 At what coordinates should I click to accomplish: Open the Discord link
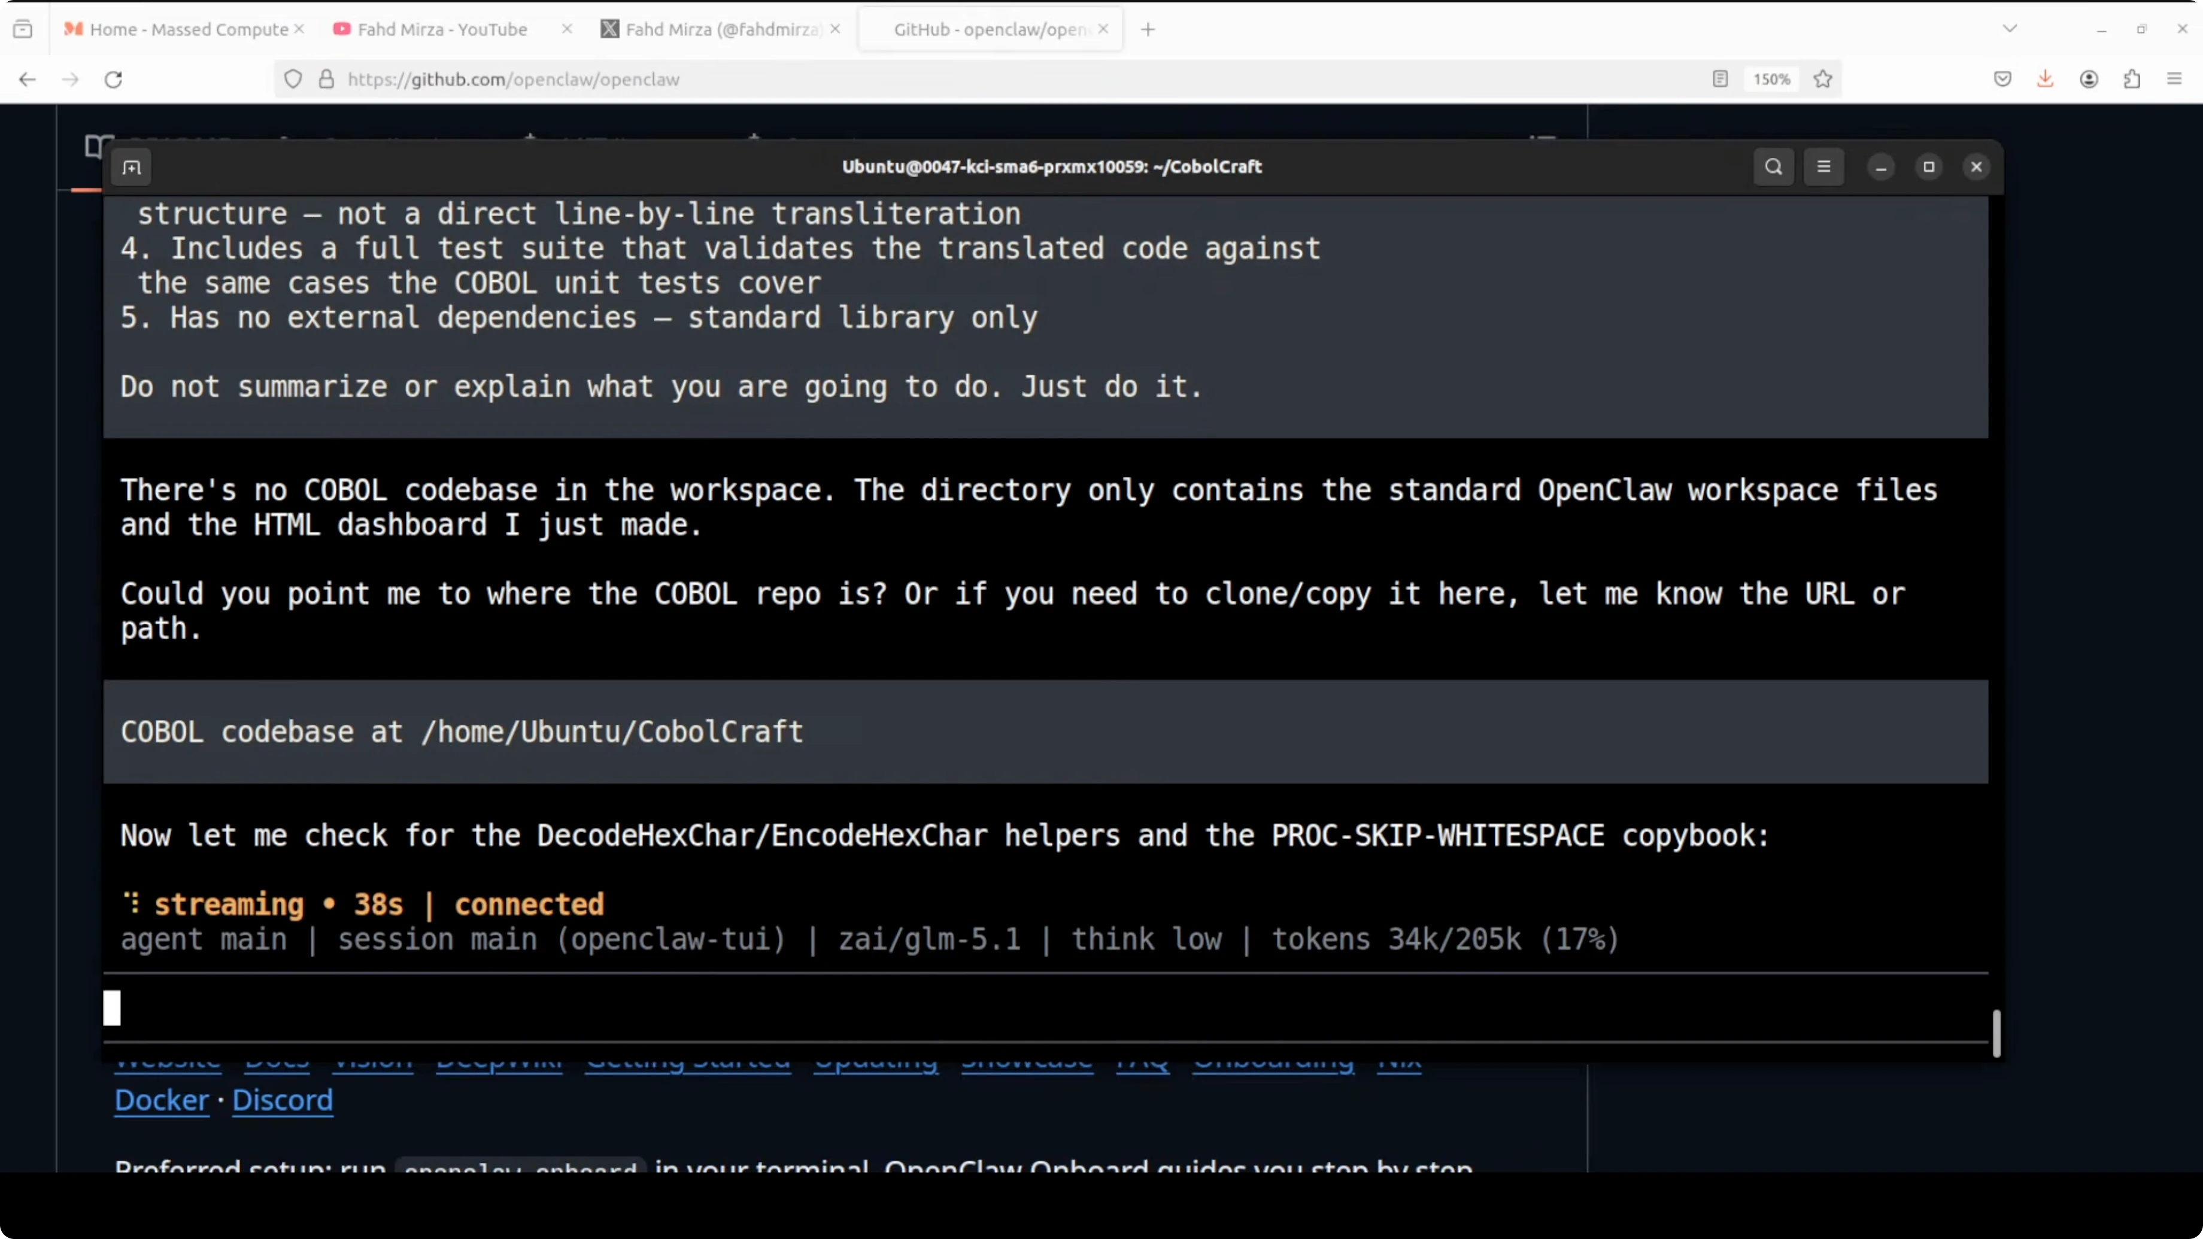pyautogui.click(x=282, y=1100)
